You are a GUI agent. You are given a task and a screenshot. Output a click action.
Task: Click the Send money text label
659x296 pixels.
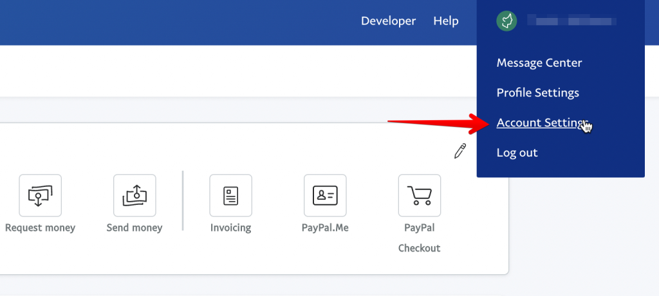tap(135, 228)
